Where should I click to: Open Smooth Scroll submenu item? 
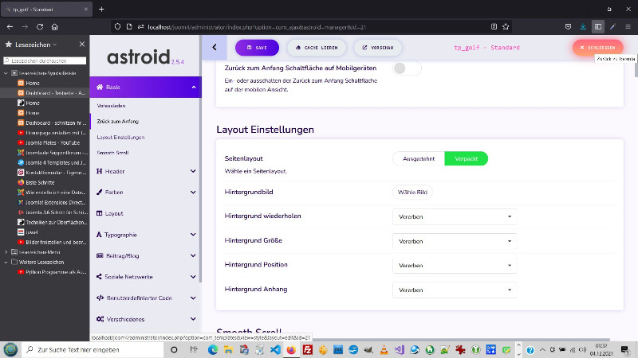pos(112,153)
